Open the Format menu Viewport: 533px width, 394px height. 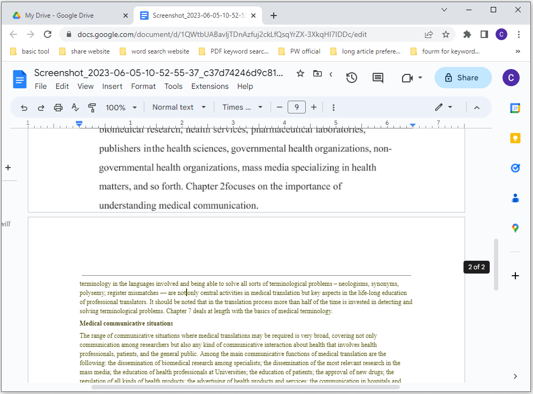143,86
